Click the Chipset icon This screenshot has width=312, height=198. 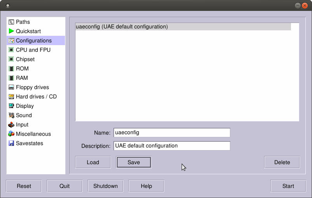click(11, 60)
